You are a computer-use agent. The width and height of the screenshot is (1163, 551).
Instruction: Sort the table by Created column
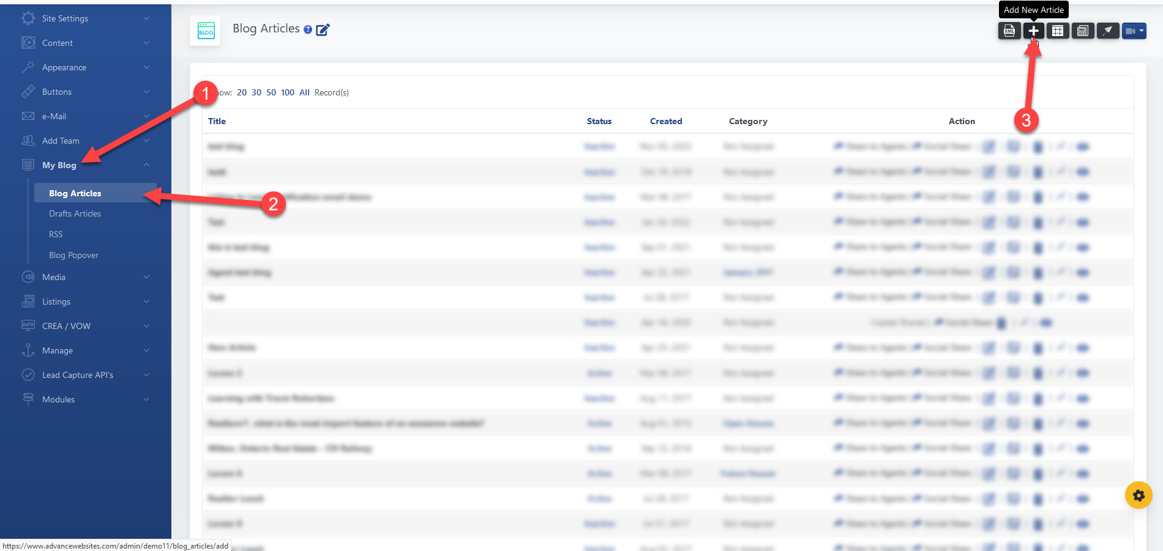[665, 121]
